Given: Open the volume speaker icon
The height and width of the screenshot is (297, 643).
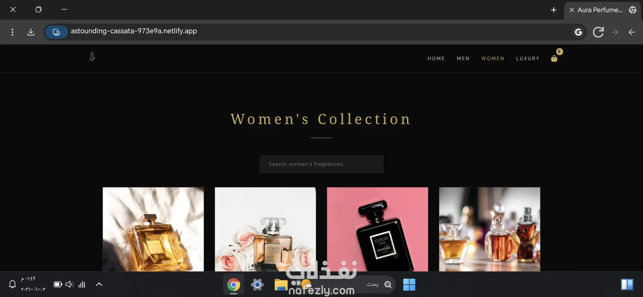Looking at the screenshot, I should (69, 285).
